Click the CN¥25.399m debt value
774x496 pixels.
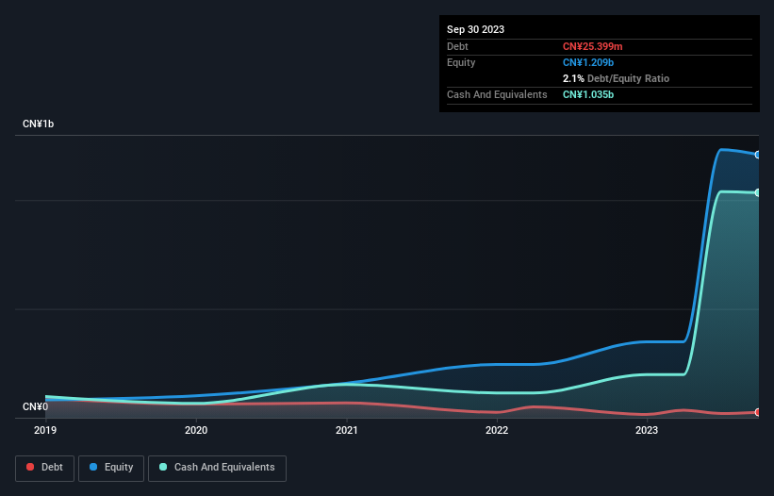point(592,46)
